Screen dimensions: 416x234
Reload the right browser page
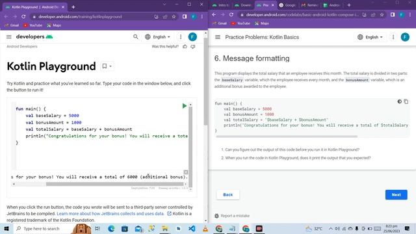[x=231, y=14]
